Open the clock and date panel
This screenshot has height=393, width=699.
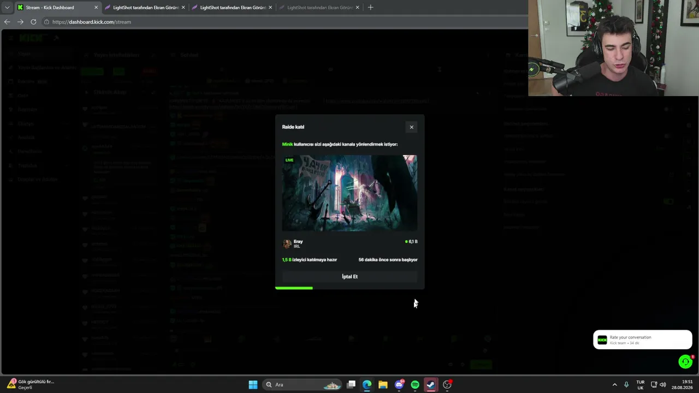682,385
